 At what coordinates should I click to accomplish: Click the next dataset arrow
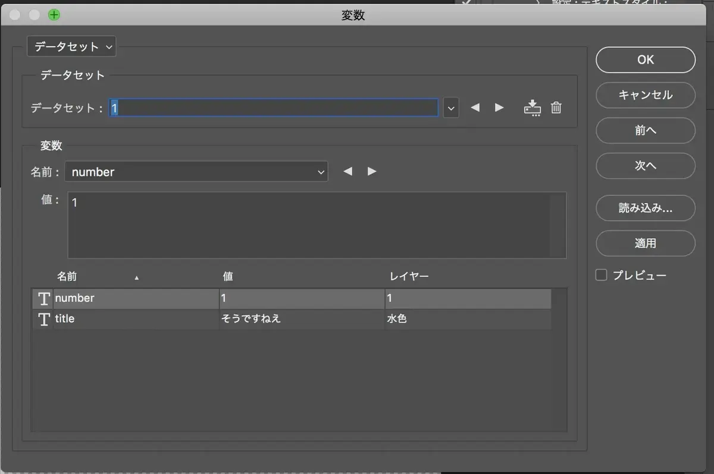pos(499,108)
